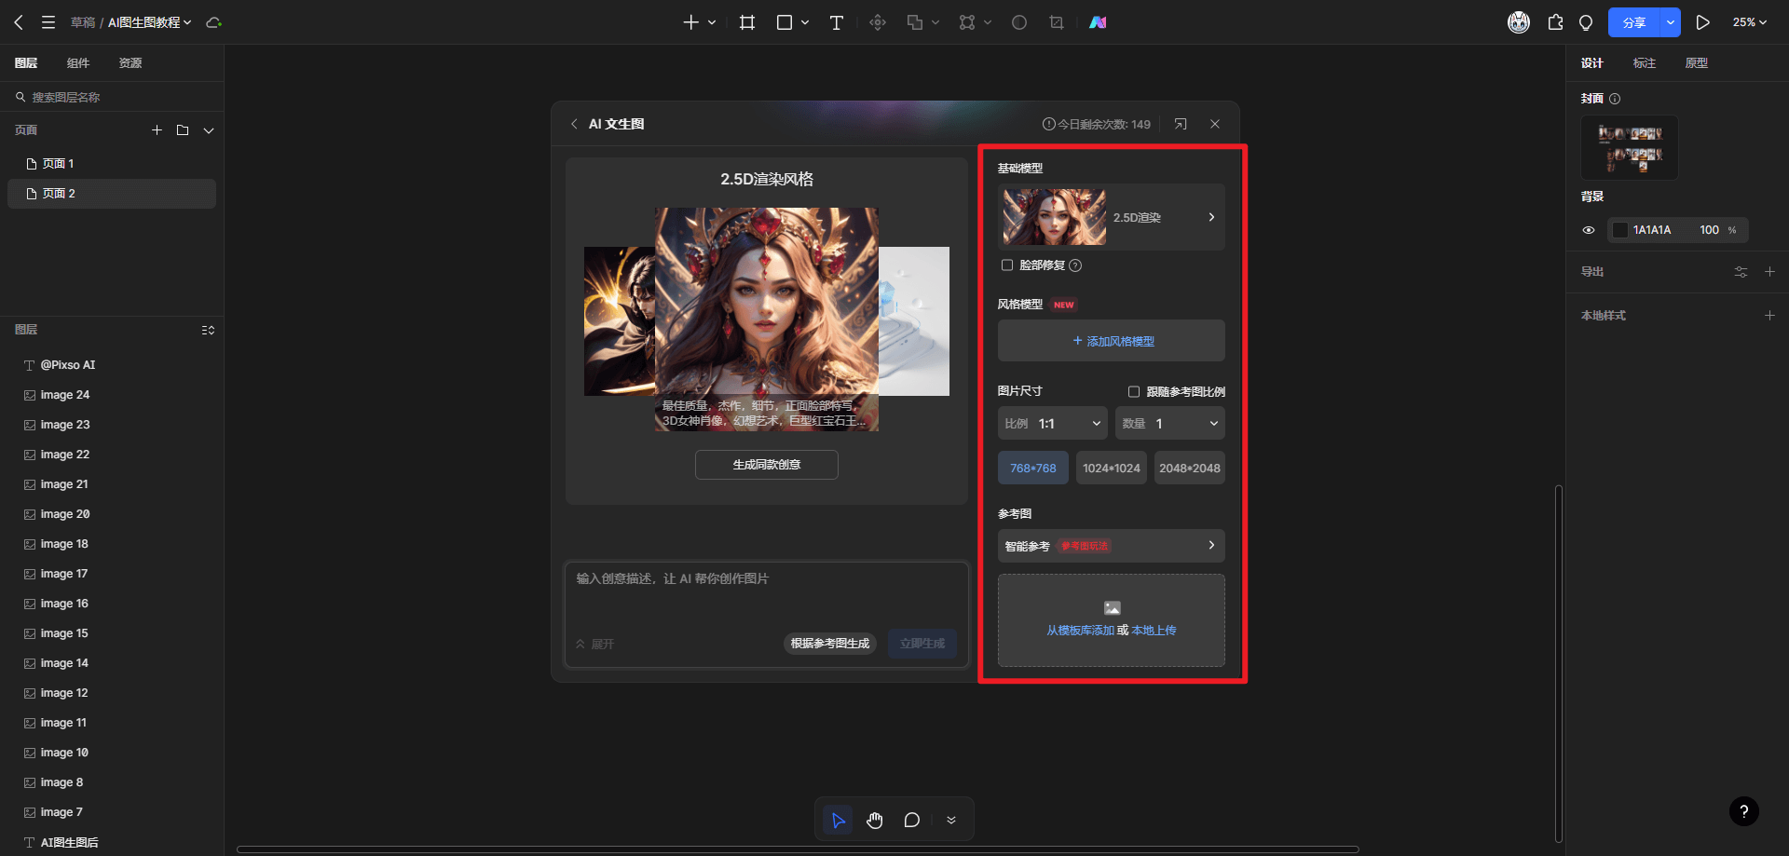Toggle background visibility eye icon
The image size is (1789, 856).
pos(1589,230)
